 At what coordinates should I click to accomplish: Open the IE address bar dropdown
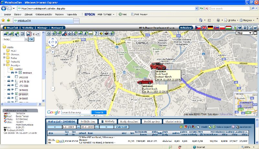[x=197, y=8]
